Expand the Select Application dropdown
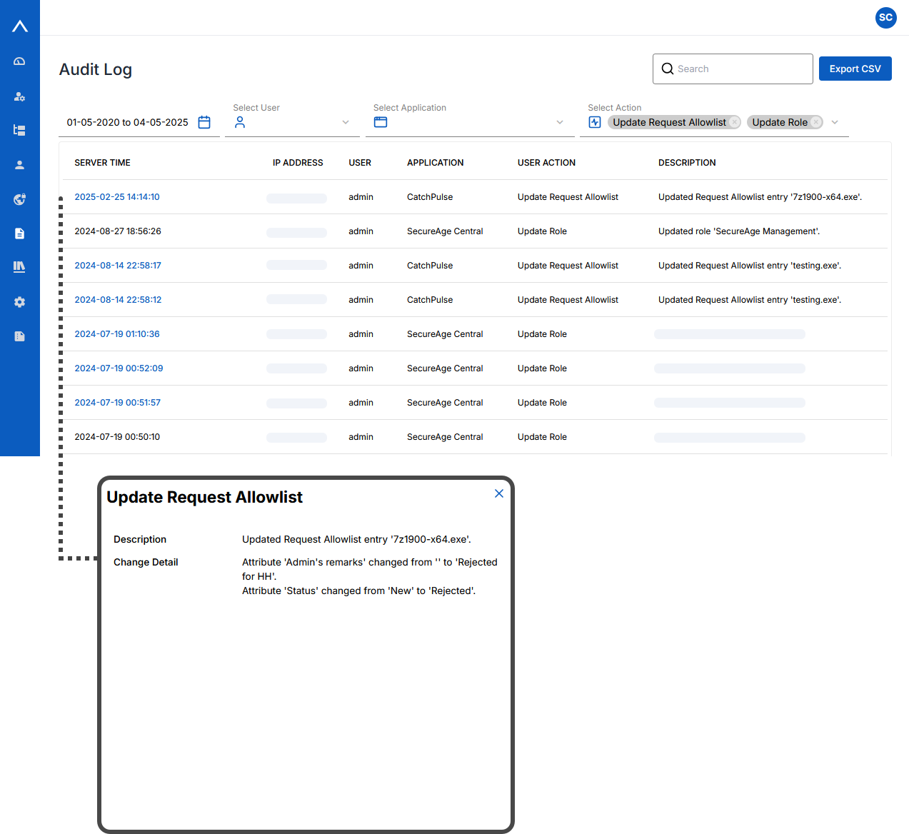The height and width of the screenshot is (834, 909). [560, 122]
